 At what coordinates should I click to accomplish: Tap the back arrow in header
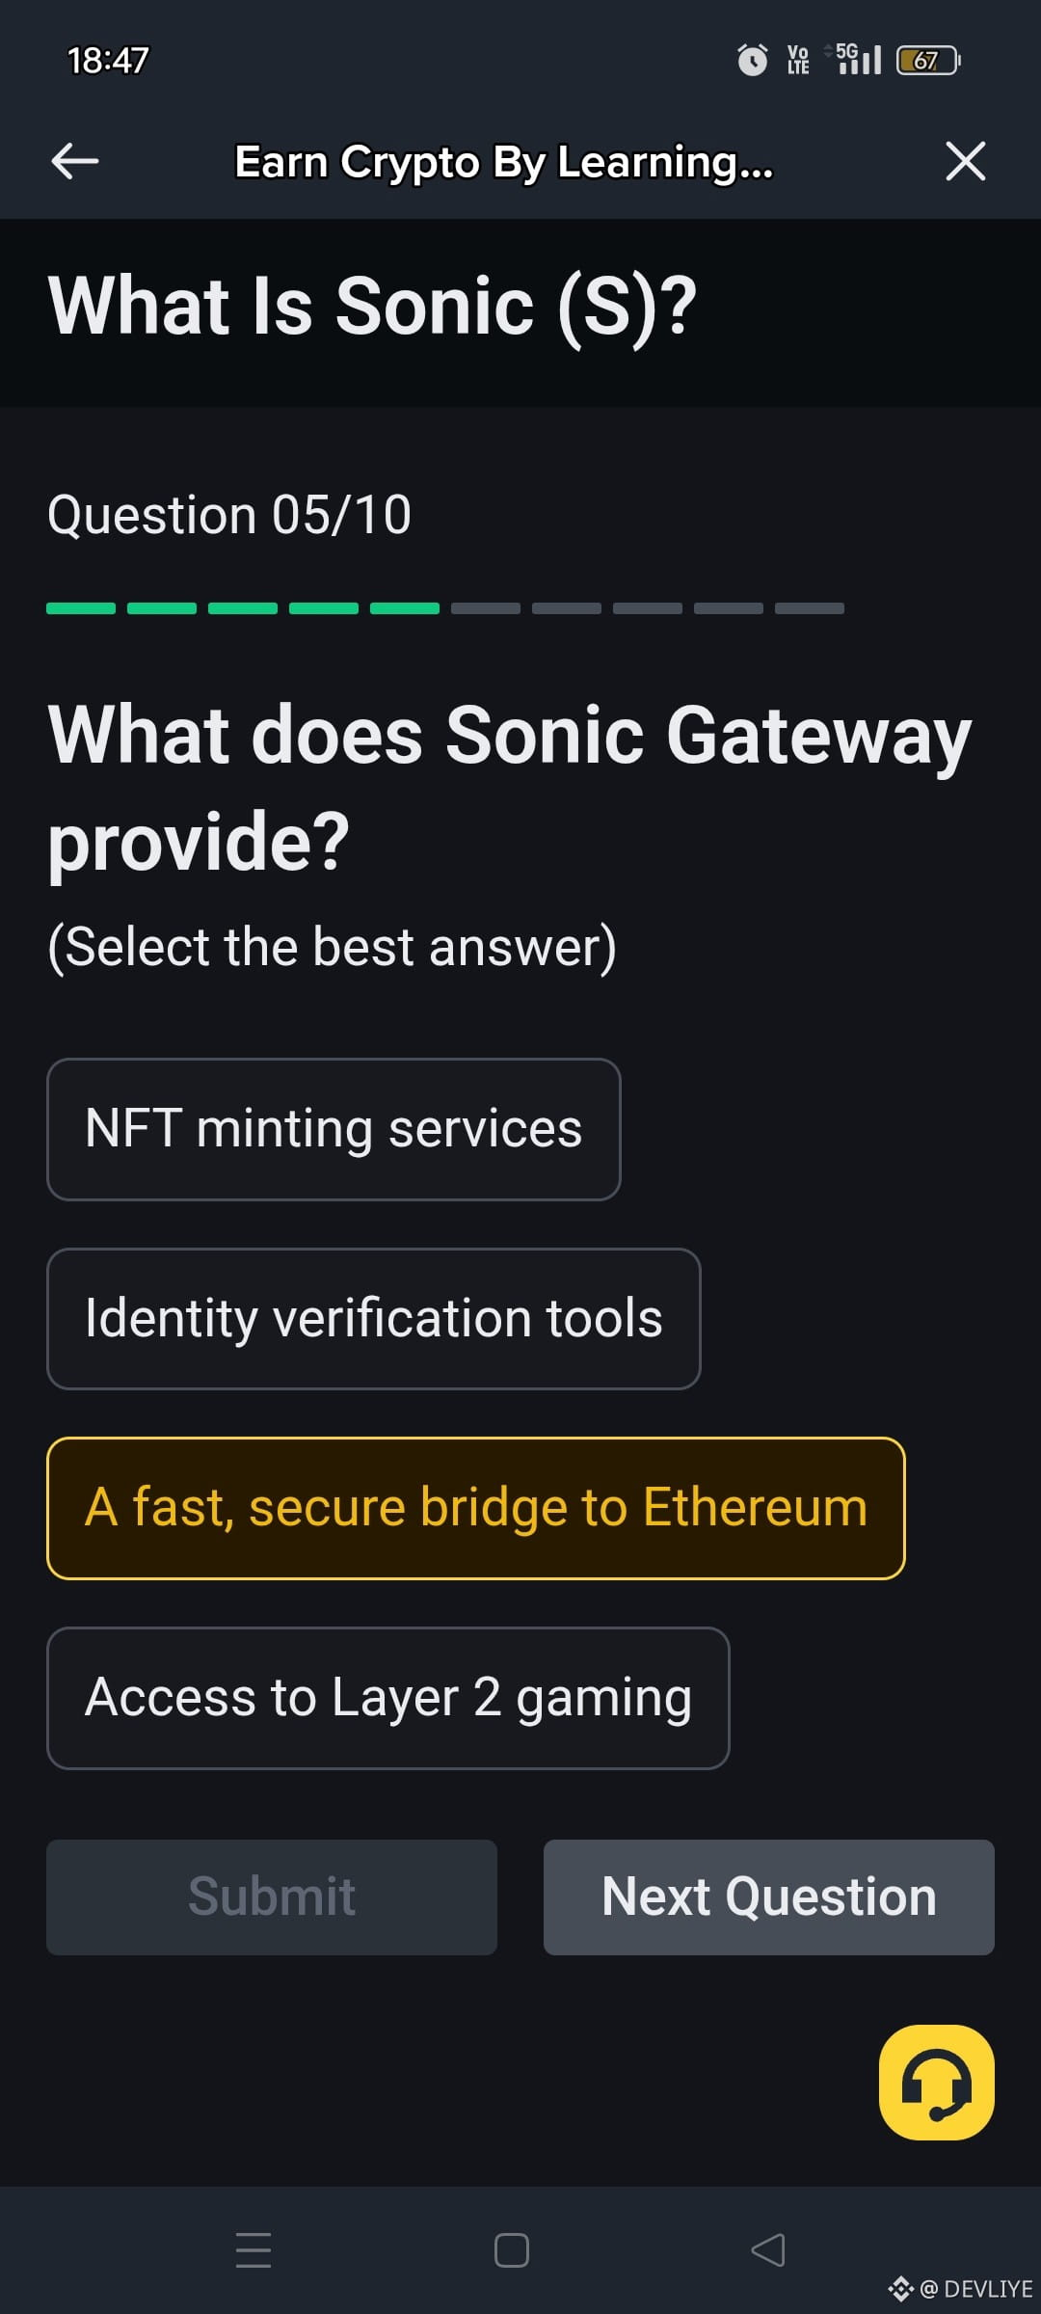(75, 161)
